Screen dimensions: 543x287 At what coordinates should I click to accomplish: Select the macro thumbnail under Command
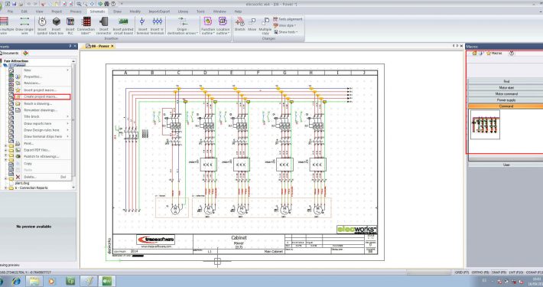click(485, 125)
